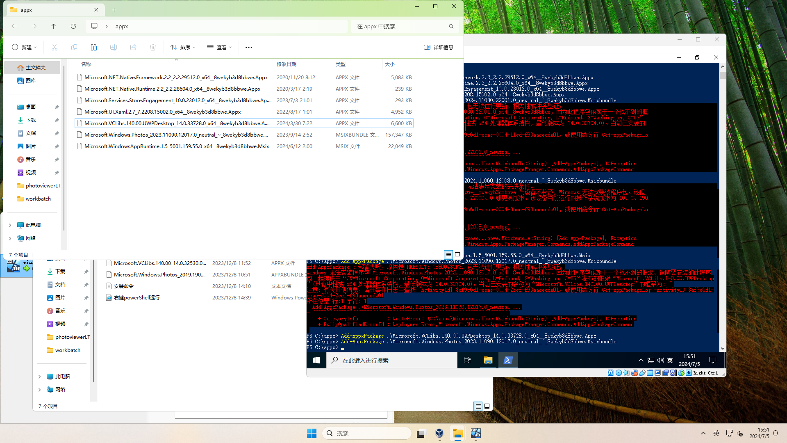Open the 查看 view dropdown
This screenshot has width=787, height=443.
pos(219,48)
